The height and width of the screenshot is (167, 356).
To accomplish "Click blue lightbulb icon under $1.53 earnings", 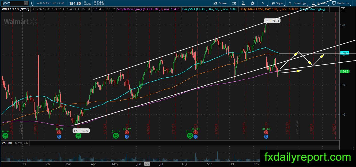I will (x=266, y=136).
